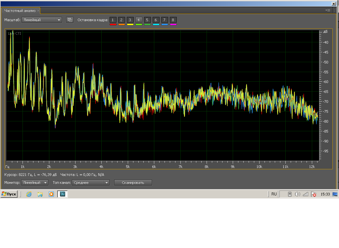Toggle frame hold button 4
Image resolution: width=339 pixels, height=248 pixels.
(139, 20)
